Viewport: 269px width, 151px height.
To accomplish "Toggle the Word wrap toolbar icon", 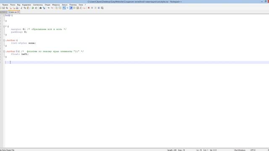I will (x=64, y=8).
